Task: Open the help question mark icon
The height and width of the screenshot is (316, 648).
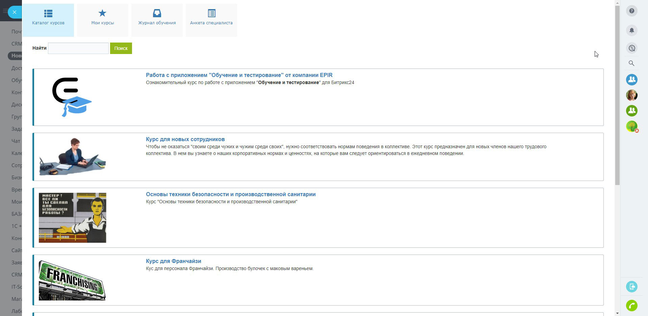Action: [632, 11]
